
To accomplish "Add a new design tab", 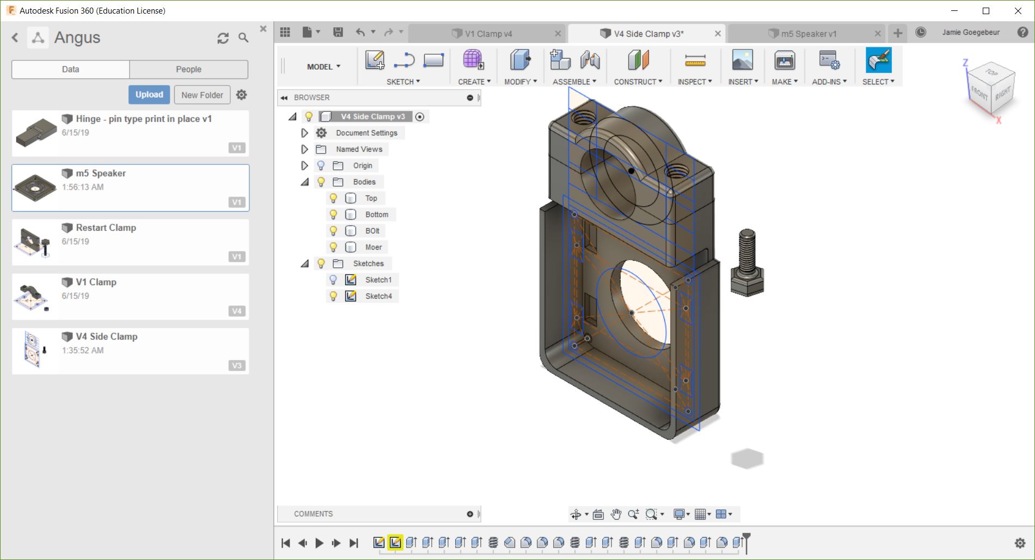I will coord(898,33).
